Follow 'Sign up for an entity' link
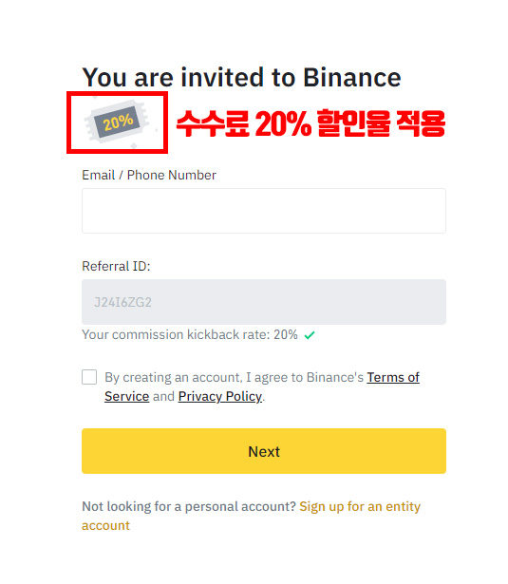The image size is (508, 584). tap(360, 506)
